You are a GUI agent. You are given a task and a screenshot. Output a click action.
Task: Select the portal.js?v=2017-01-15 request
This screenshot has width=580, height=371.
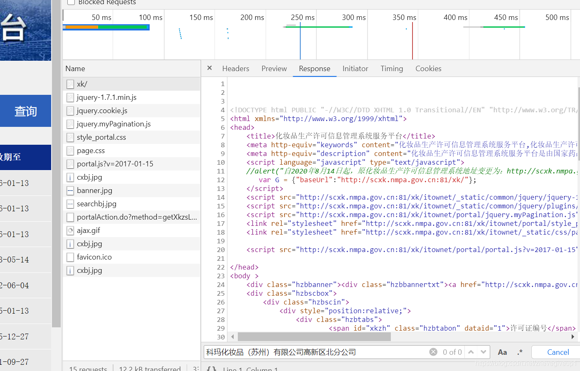click(x=131, y=164)
